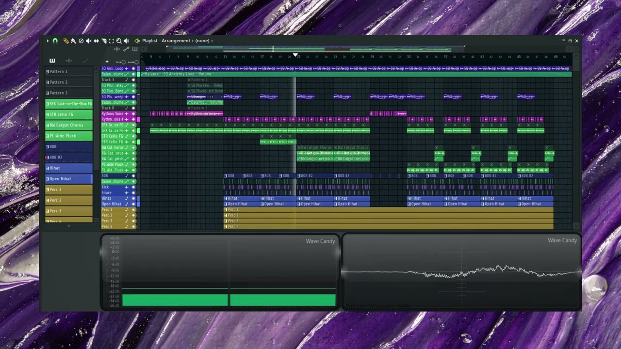Select PL Wide Pluck in the picker

(x=69, y=136)
